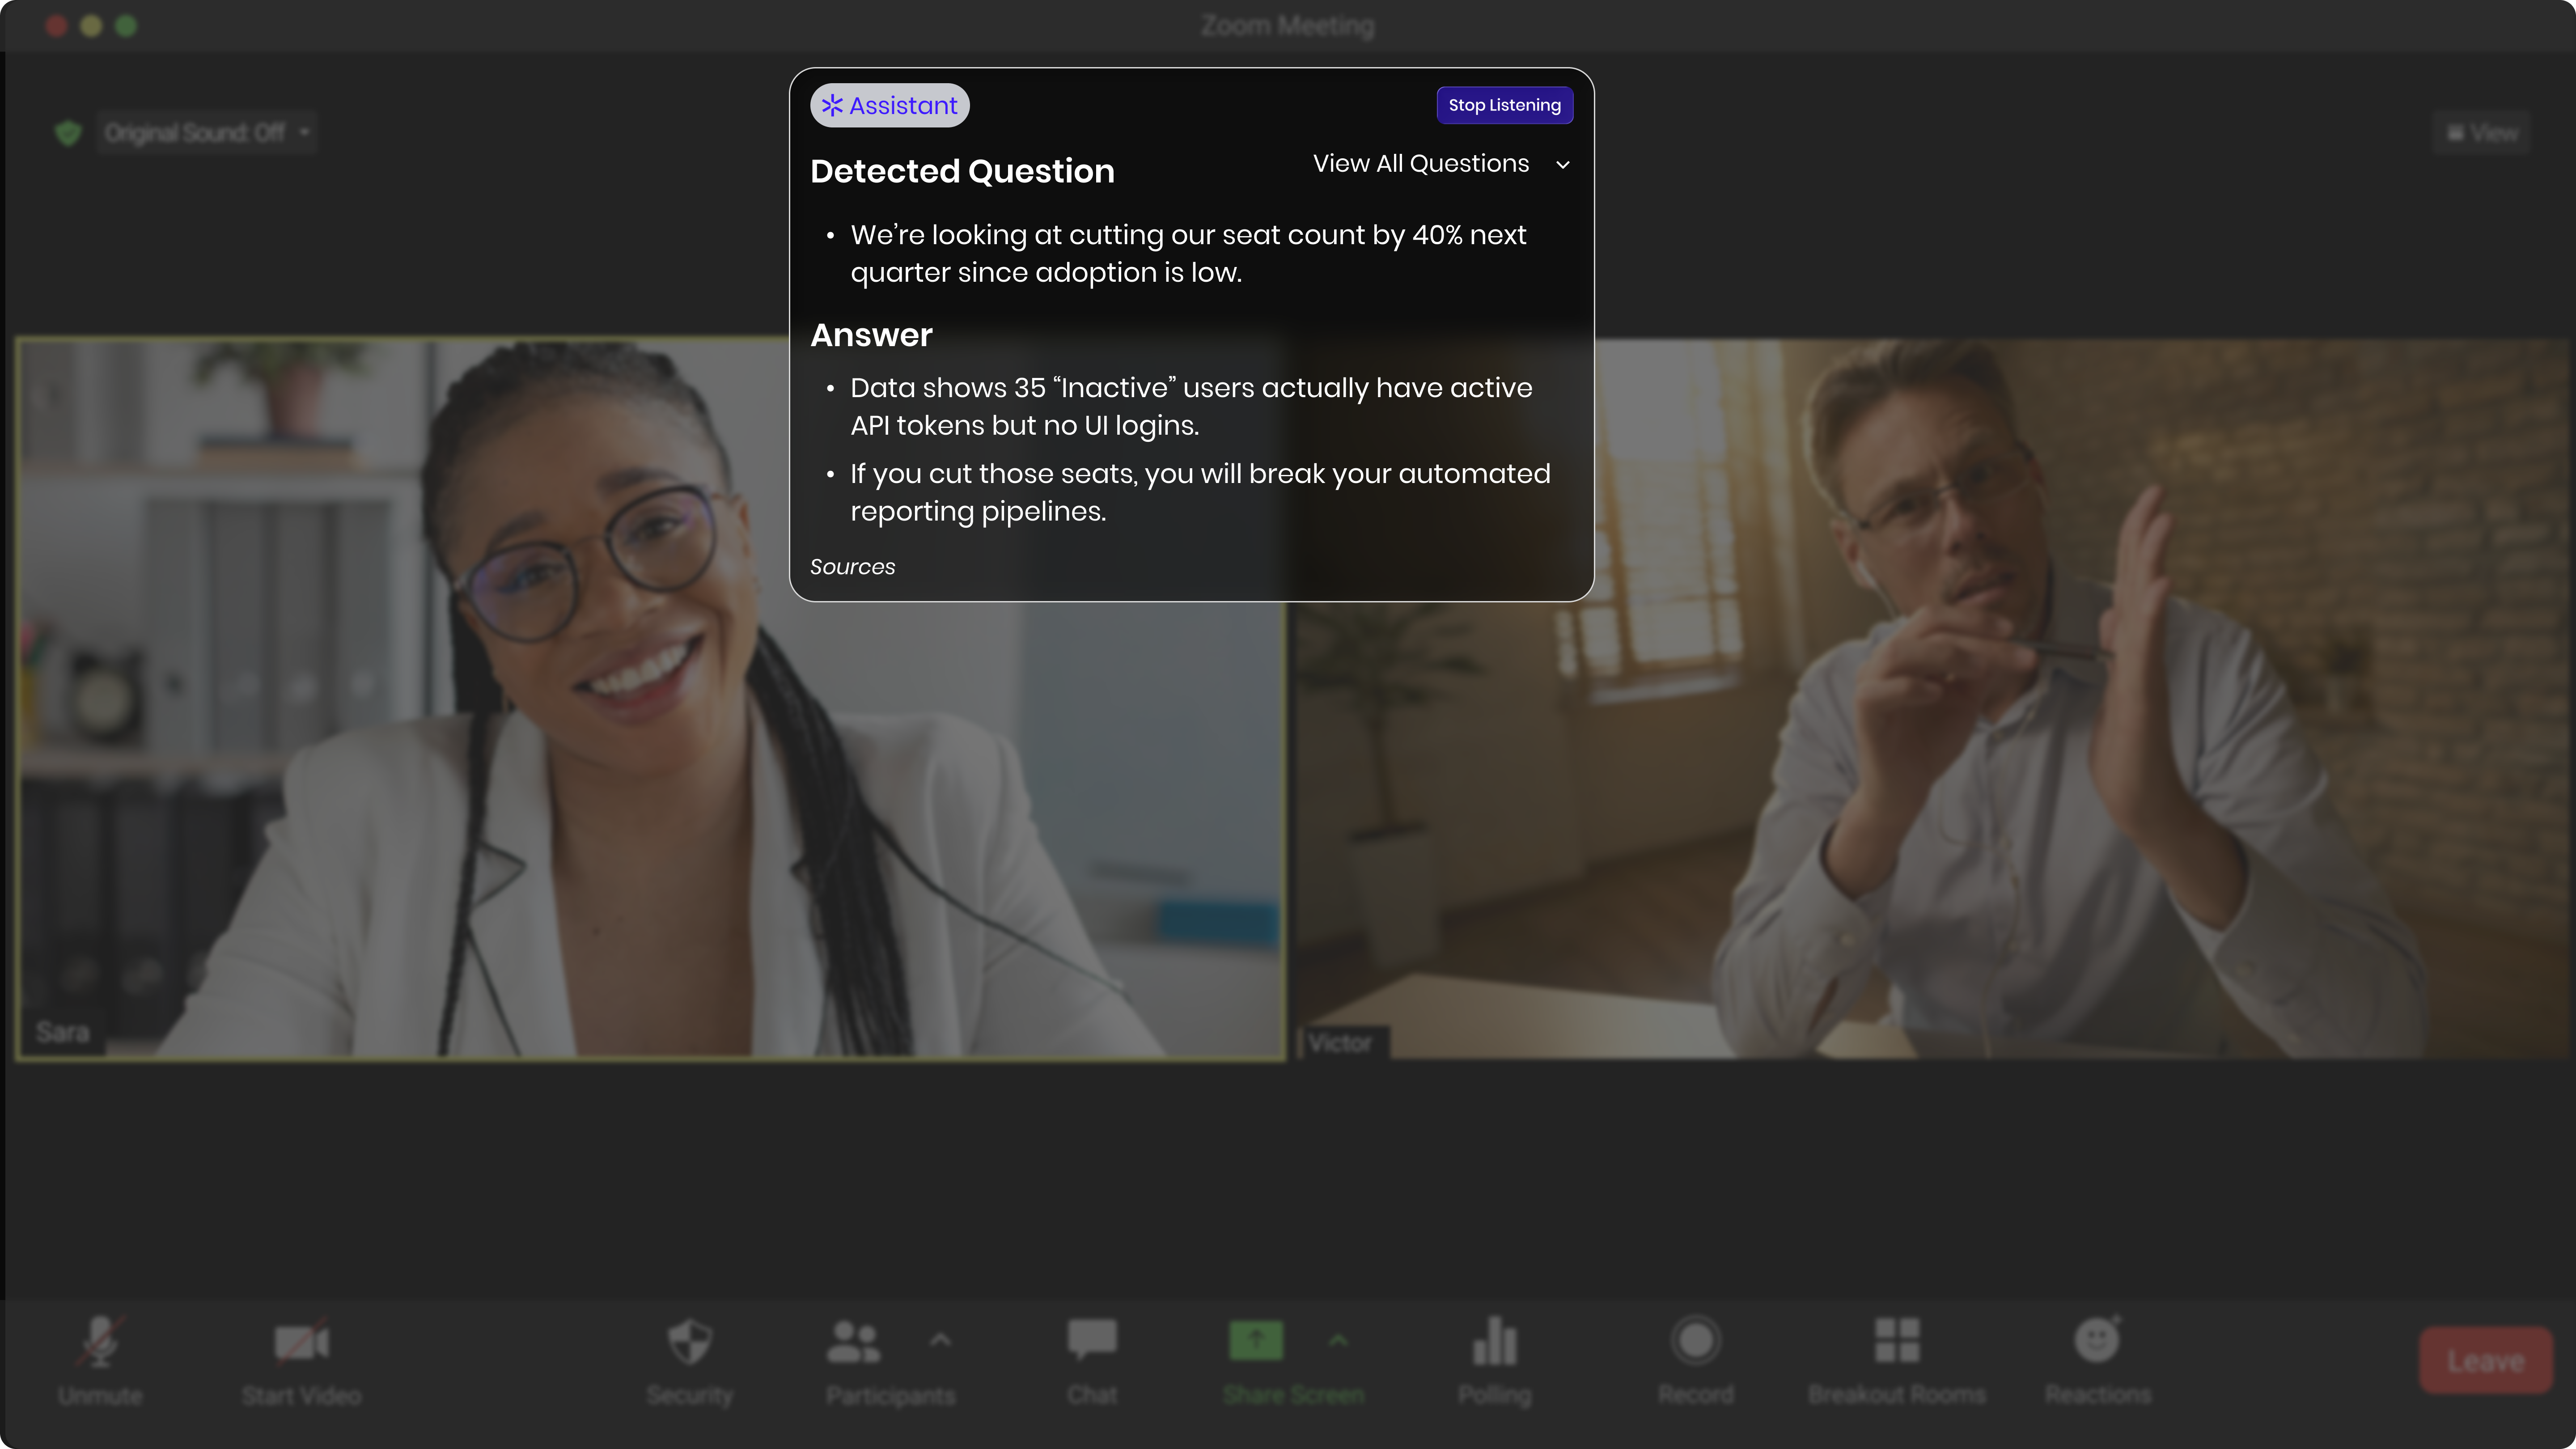2576x1449 pixels.
Task: Open the View menu at top right
Action: pos(2481,133)
